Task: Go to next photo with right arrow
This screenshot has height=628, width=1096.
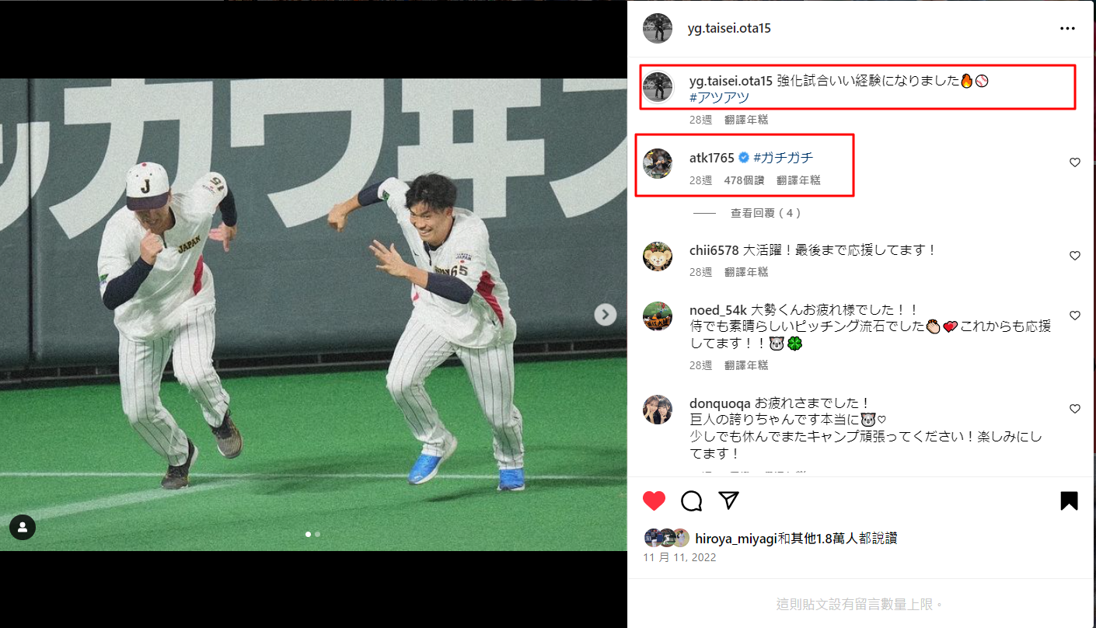Action: click(x=606, y=315)
